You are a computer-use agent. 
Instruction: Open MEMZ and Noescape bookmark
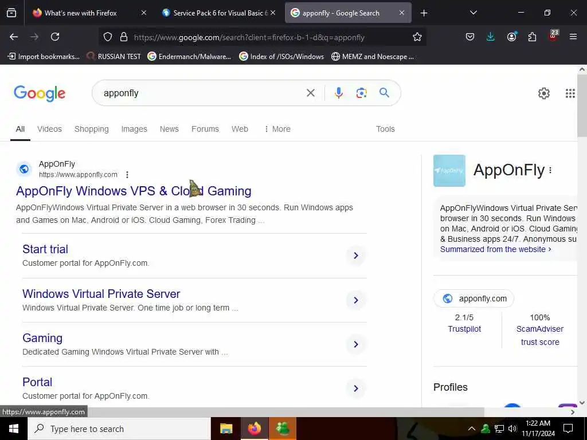[373, 57]
